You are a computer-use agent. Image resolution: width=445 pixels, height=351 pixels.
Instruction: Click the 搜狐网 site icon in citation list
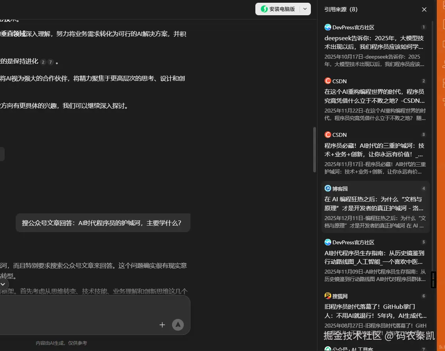click(327, 296)
